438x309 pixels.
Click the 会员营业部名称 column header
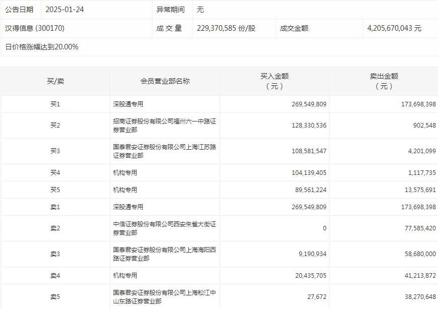point(165,81)
